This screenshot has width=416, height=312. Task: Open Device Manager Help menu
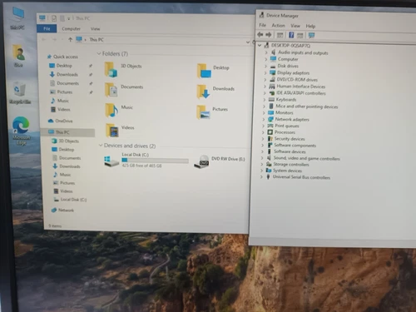pos(310,26)
